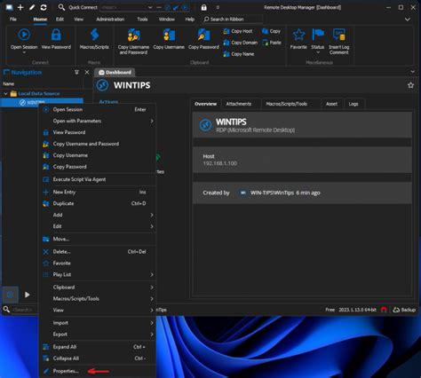Click the Dashboard document tab
The image size is (421, 378).
pos(115,72)
